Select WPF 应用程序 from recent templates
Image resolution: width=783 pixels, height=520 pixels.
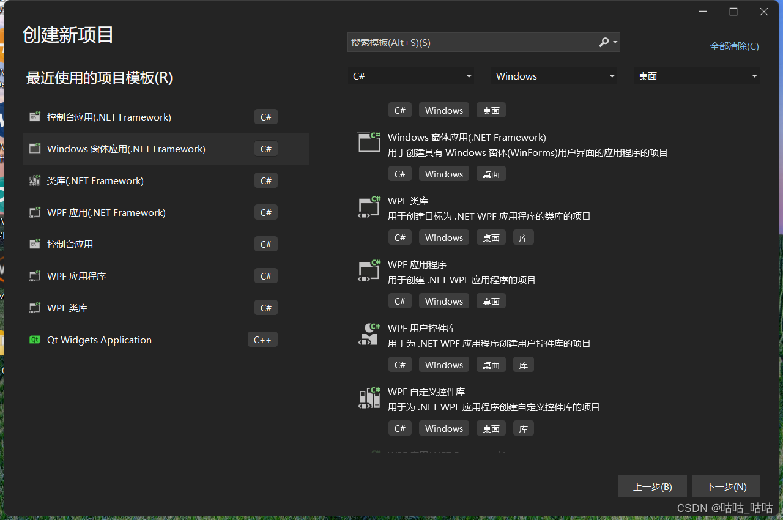pos(166,276)
